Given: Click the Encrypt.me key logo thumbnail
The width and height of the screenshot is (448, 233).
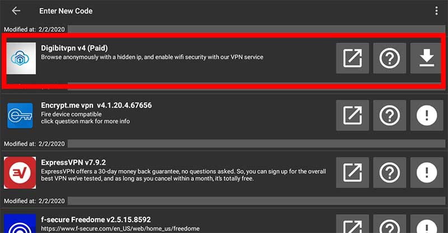Looking at the screenshot, I should click(20, 116).
